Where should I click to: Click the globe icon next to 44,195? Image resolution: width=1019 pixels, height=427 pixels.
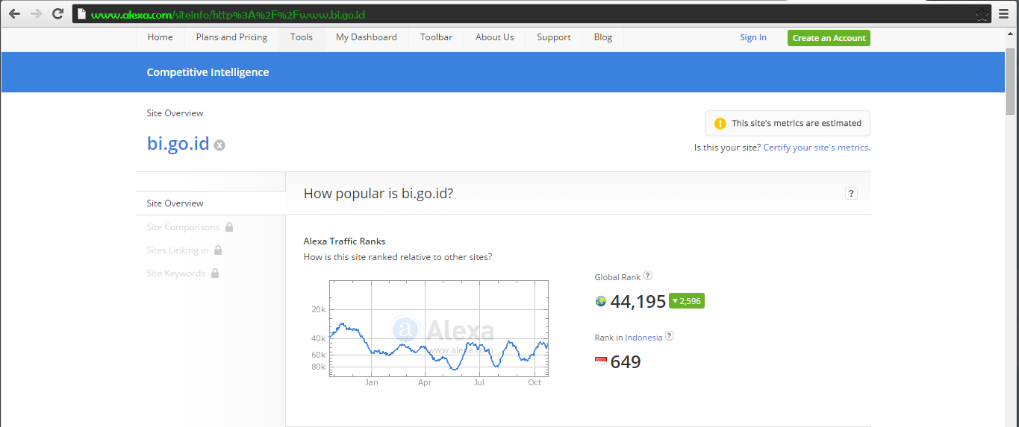click(x=600, y=301)
